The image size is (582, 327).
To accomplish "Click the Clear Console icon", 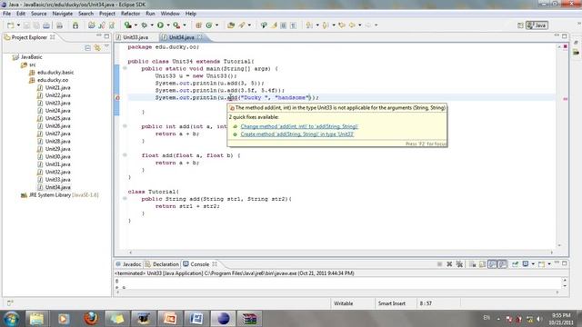I will click(x=473, y=264).
